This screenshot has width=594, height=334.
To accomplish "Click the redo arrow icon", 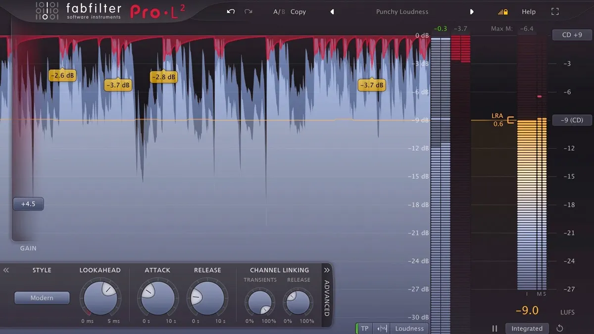I will pos(248,11).
